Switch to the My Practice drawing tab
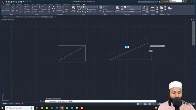The width and height of the screenshot is (196, 110). [x=20, y=17]
